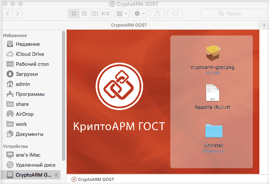Click the Edit Tags toolbar button

click(175, 13)
